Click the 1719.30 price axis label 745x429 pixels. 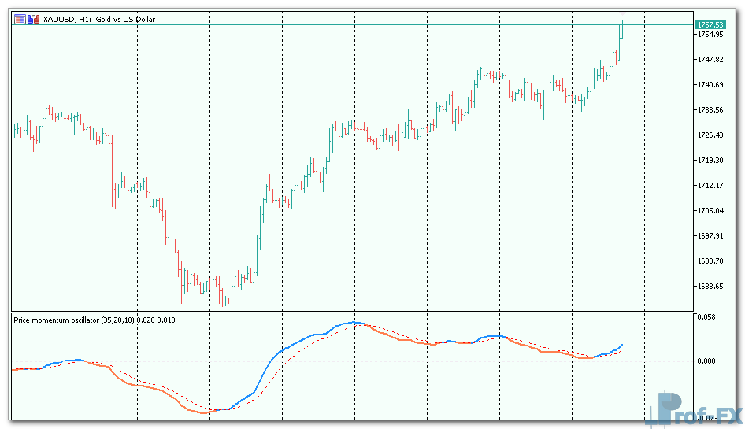coord(710,161)
